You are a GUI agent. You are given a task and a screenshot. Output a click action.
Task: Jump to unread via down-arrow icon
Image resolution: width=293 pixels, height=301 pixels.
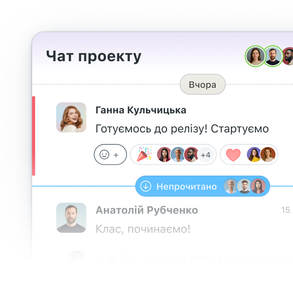(145, 186)
